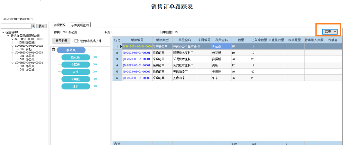
Task: Collapse the SD-2023-08-01-00002 order node
Action: point(13,46)
